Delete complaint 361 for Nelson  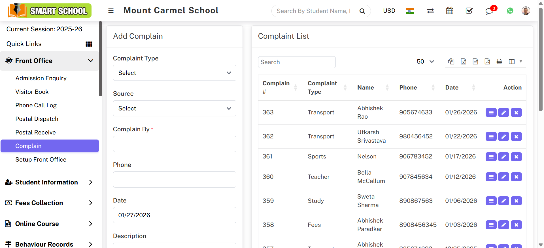tap(516, 157)
